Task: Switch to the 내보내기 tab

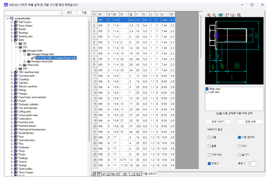Action: click(x=150, y=174)
